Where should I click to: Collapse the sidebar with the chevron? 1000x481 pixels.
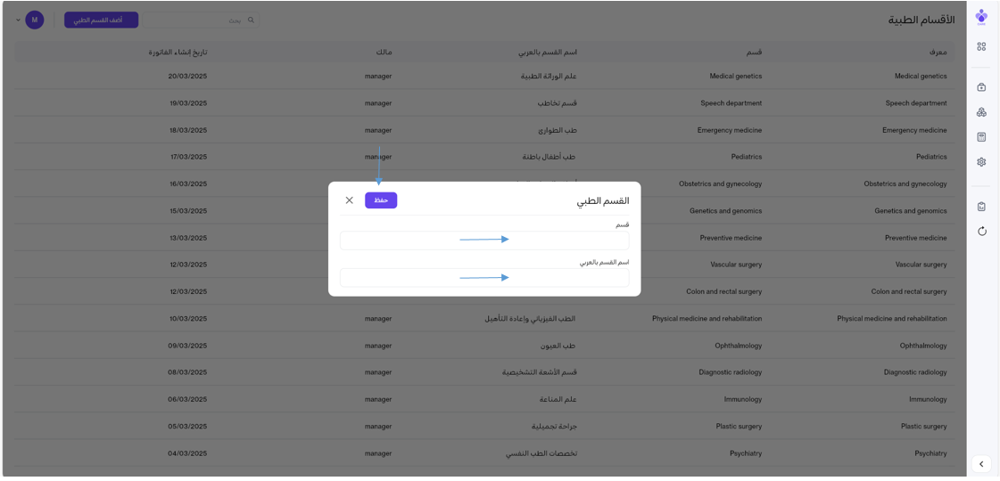pyautogui.click(x=981, y=464)
